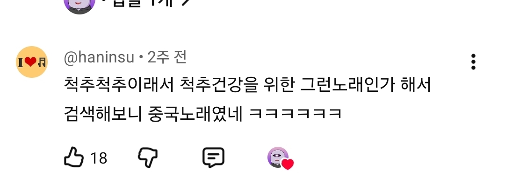The width and height of the screenshot is (505, 192).
Task: Dislike the @haninsu comment with thumbs-down
Action: pos(148,158)
